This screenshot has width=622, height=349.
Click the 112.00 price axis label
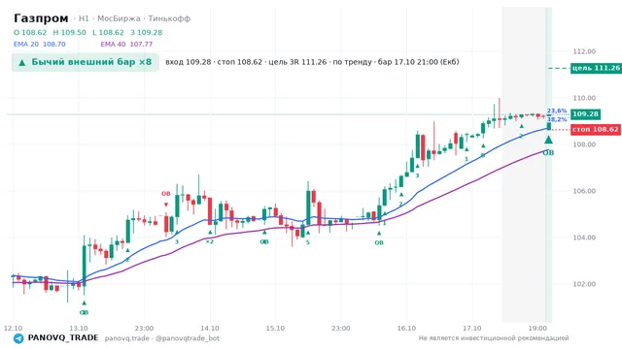pos(584,51)
